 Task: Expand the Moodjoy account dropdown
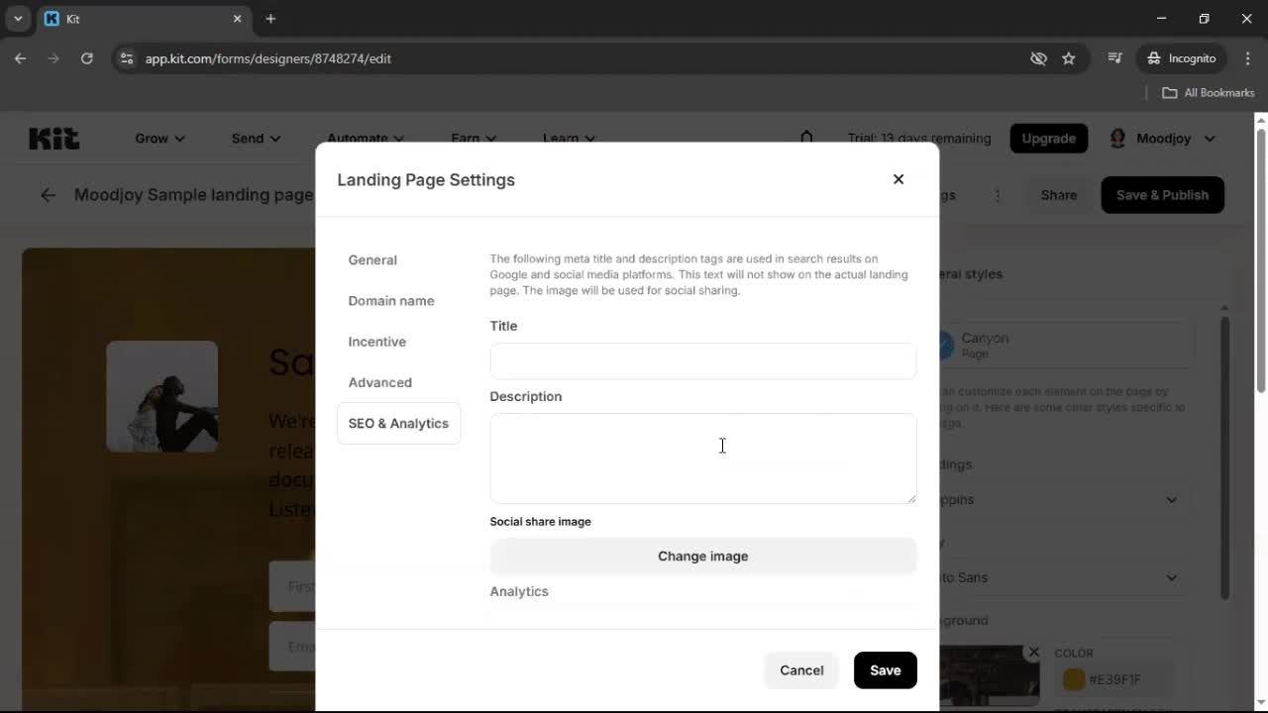pos(1211,139)
